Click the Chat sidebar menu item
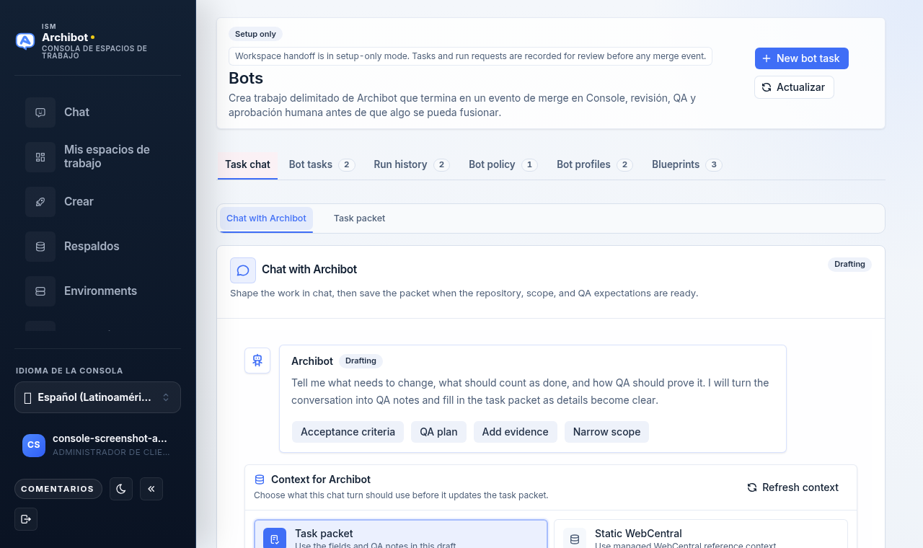The width and height of the screenshot is (923, 548). click(97, 112)
